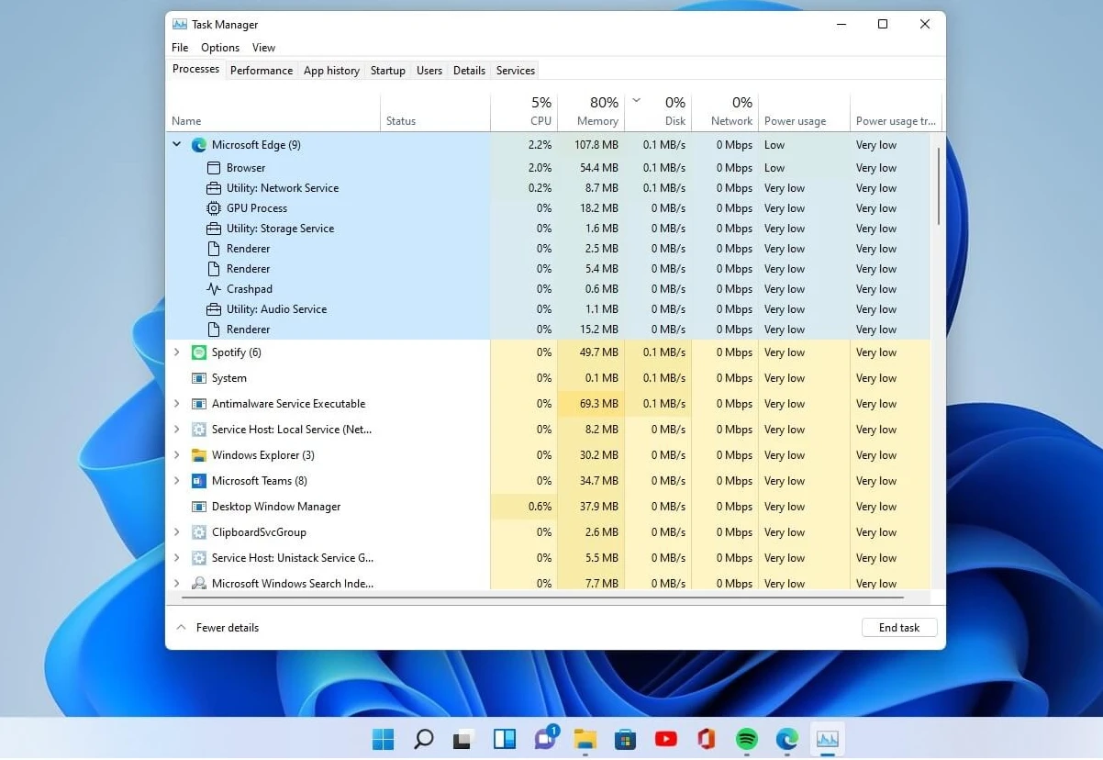This screenshot has width=1103, height=760.
Task: Switch to the Performance tab
Action: click(x=262, y=70)
